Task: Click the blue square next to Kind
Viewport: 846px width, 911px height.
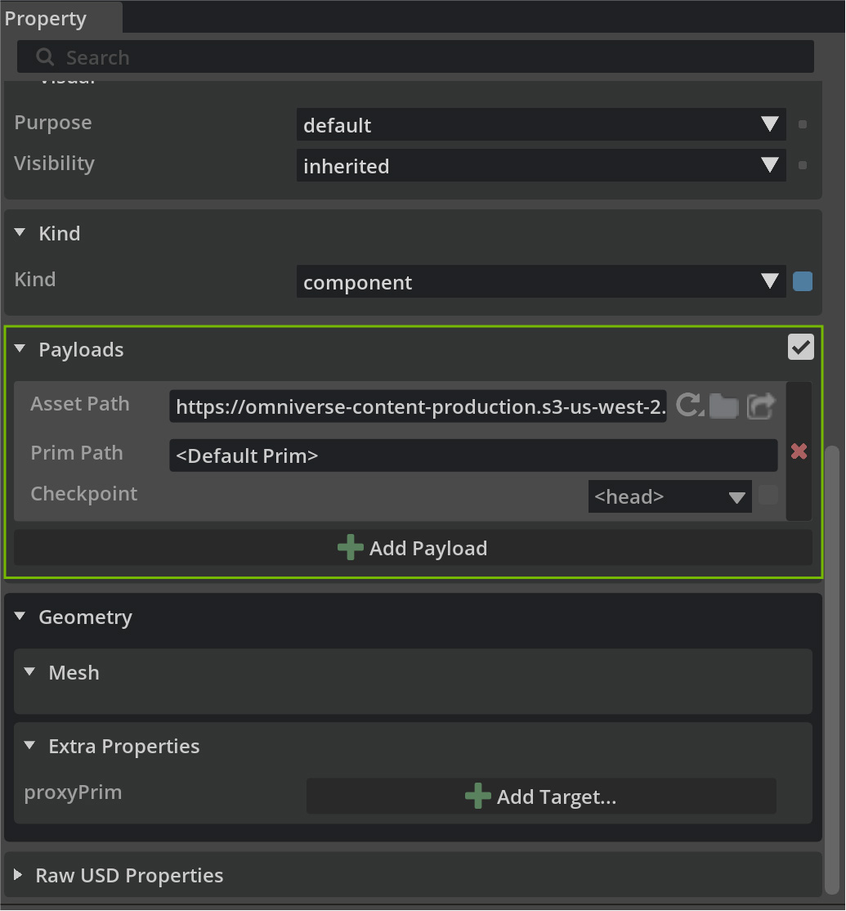Action: point(803,281)
